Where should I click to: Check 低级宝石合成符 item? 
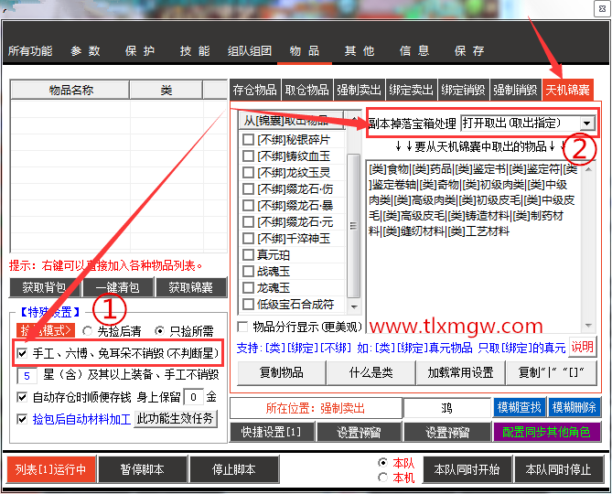248,304
